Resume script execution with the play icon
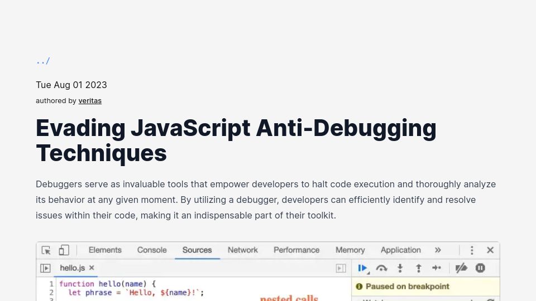 coord(363,268)
